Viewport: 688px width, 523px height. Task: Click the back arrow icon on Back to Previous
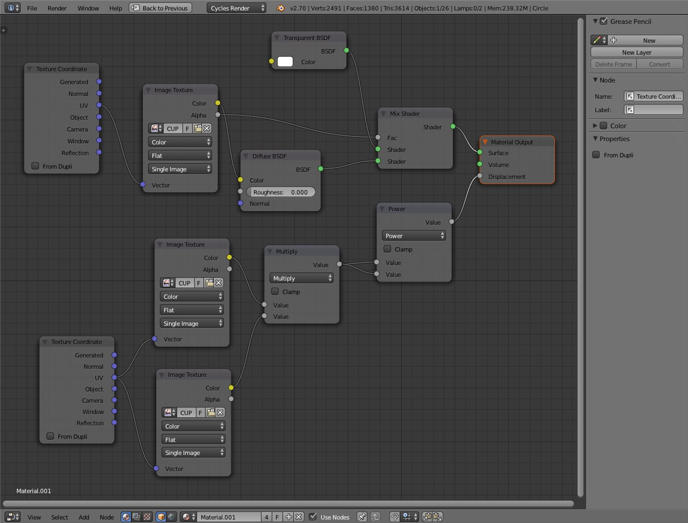(136, 8)
